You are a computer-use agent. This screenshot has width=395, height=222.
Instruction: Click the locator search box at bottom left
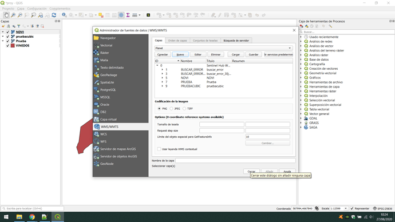[32, 208]
